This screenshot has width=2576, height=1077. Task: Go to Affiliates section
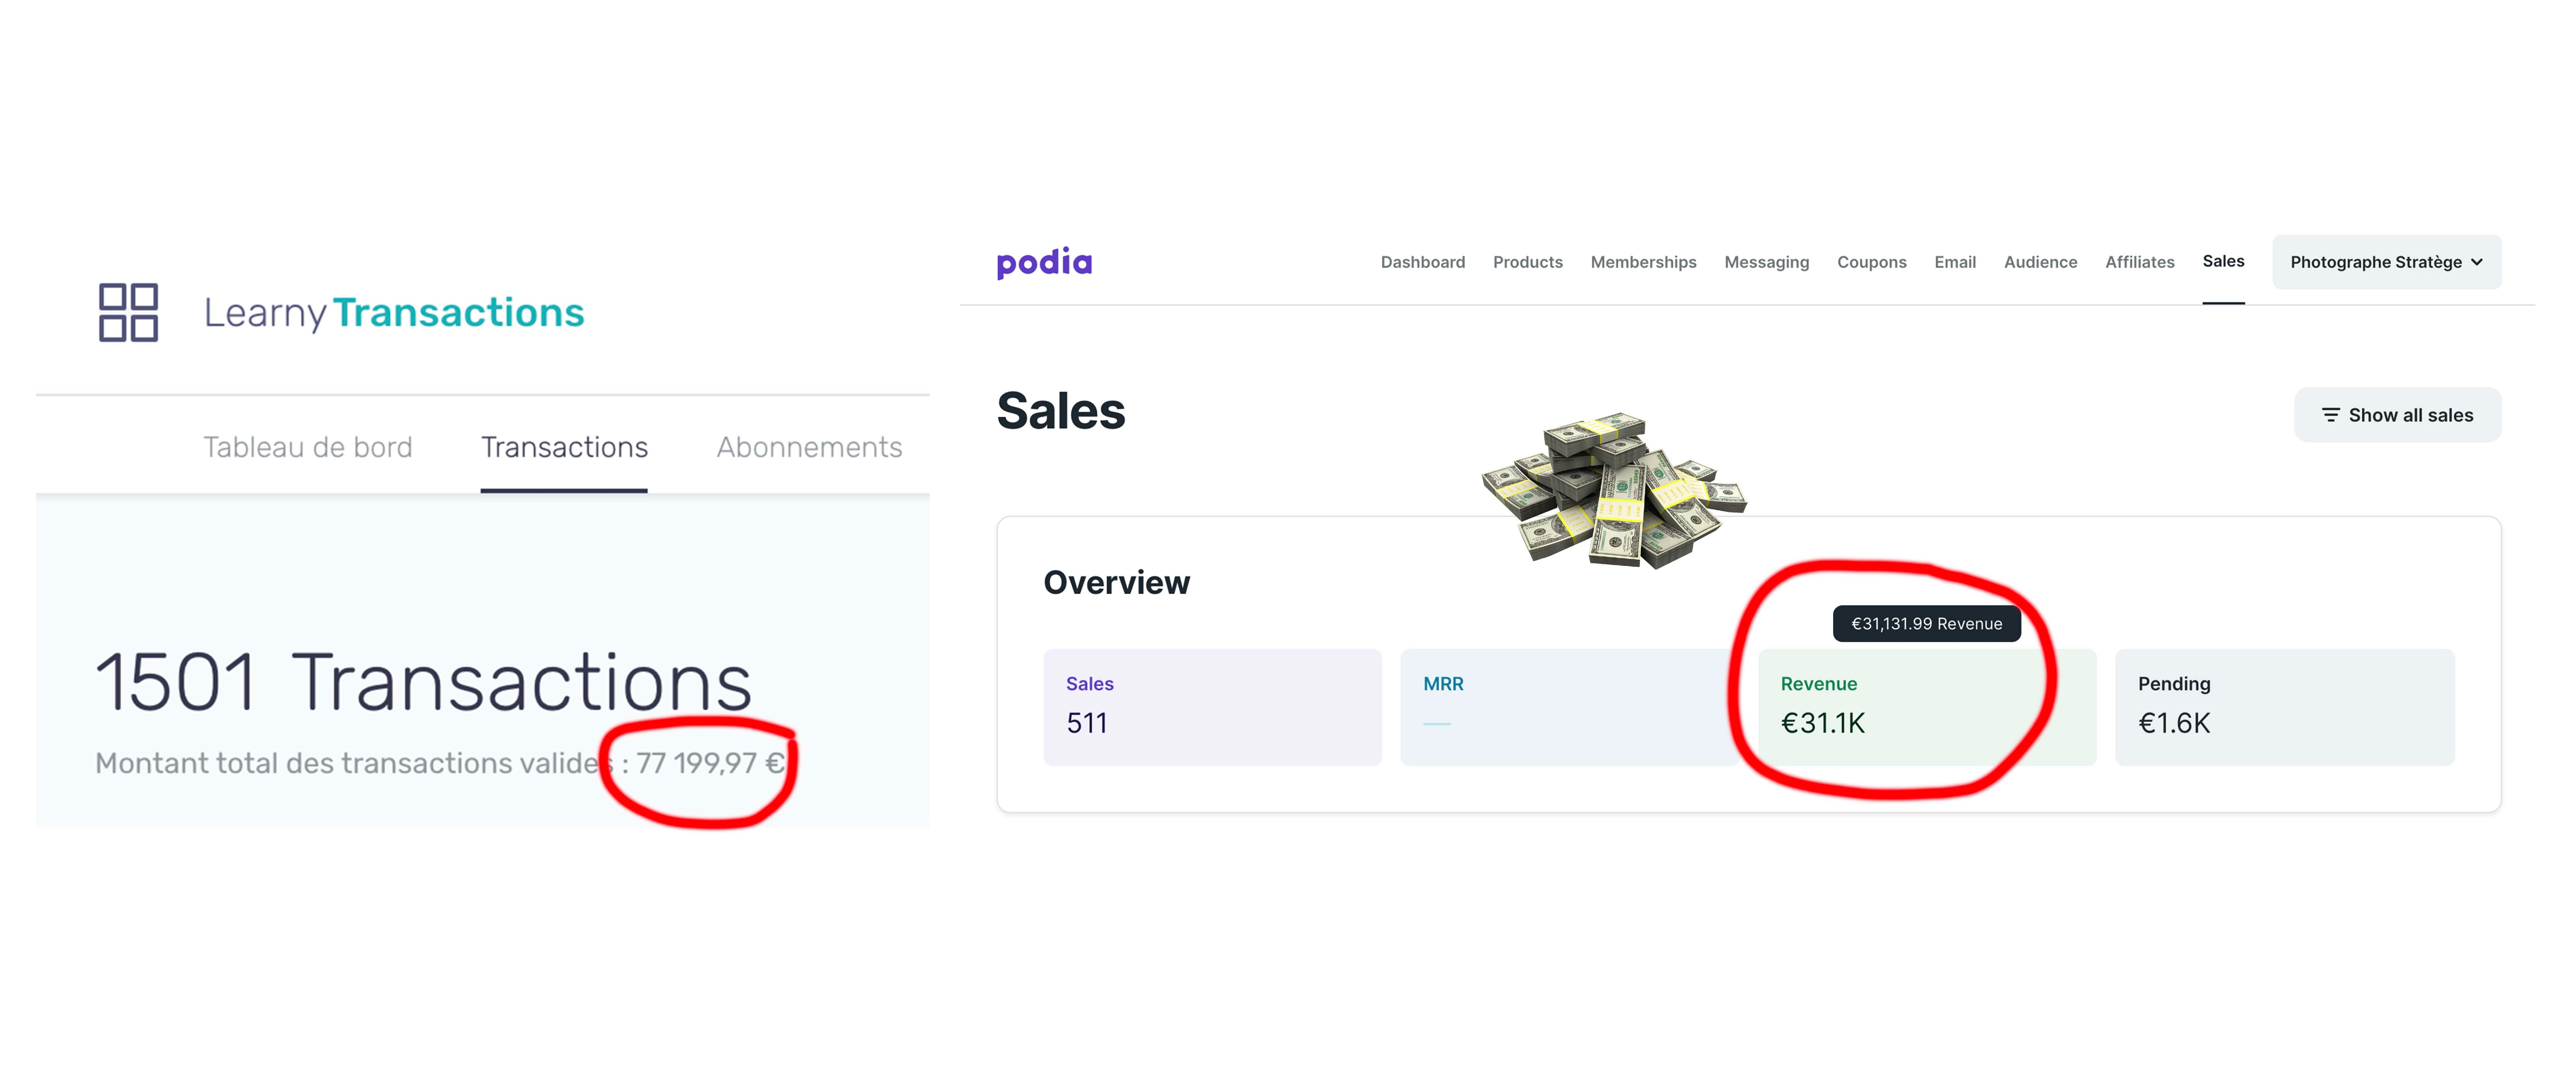tap(2139, 262)
